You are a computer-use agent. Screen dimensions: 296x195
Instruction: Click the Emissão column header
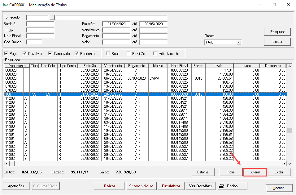coord(90,66)
